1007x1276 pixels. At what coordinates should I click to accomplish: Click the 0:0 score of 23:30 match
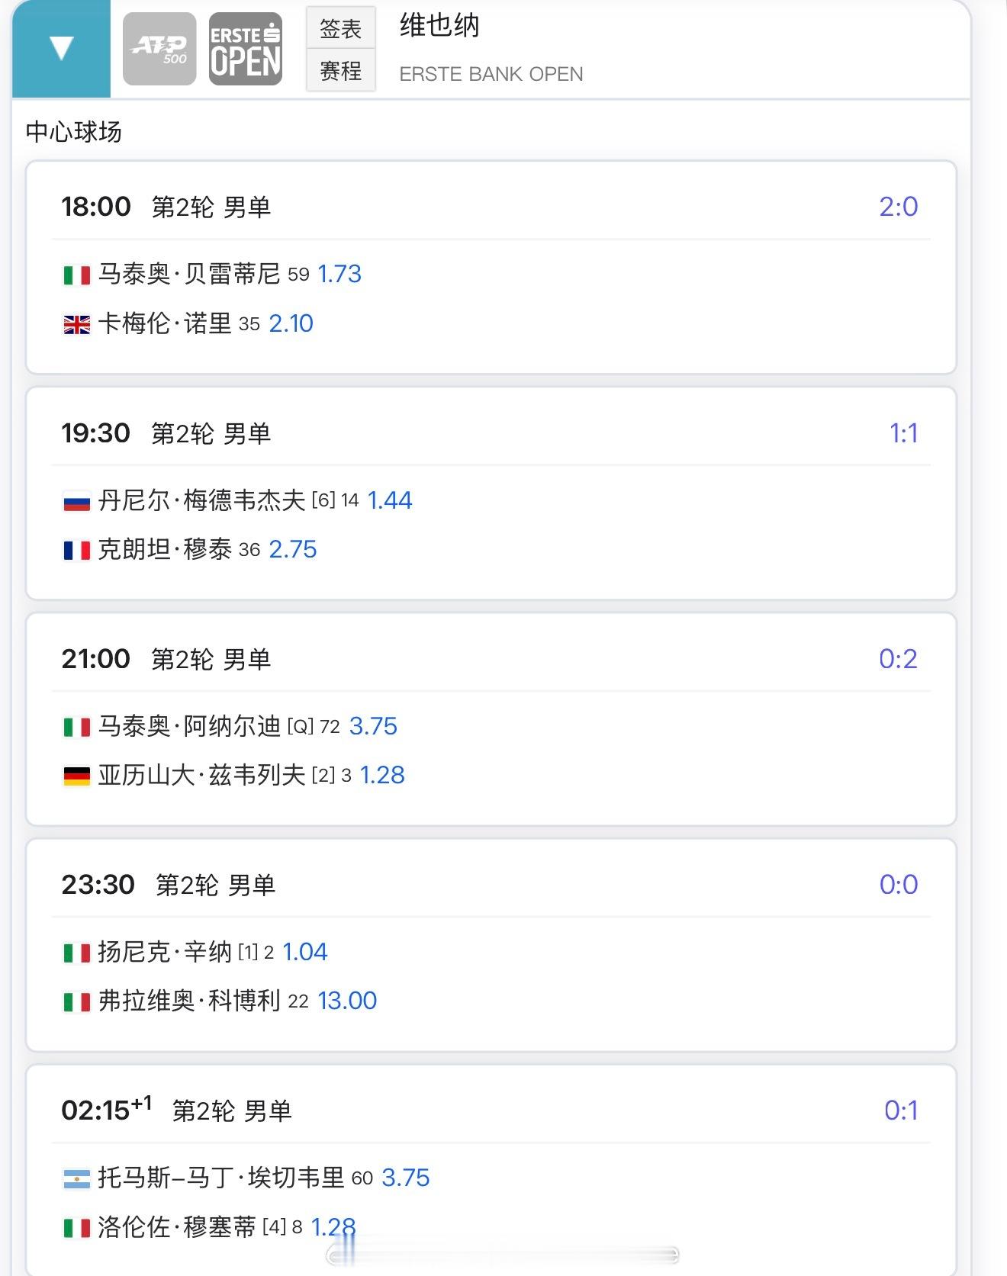(x=898, y=885)
